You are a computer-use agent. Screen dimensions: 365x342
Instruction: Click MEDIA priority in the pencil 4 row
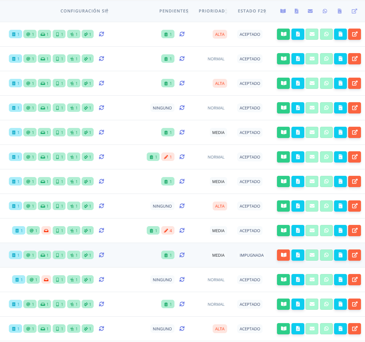(218, 231)
